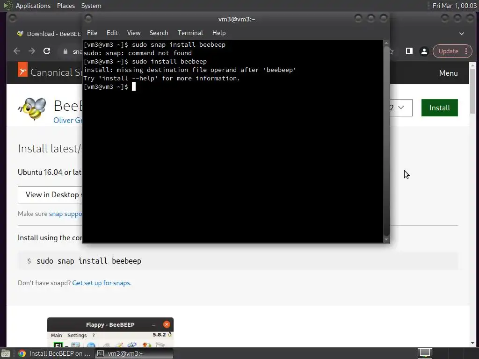Go forward in browser history
The height and width of the screenshot is (359, 479).
coord(32,51)
